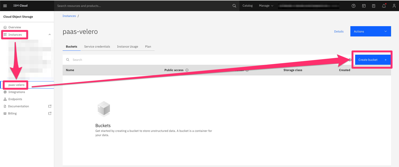Switch to the Plan tab

[148, 47]
